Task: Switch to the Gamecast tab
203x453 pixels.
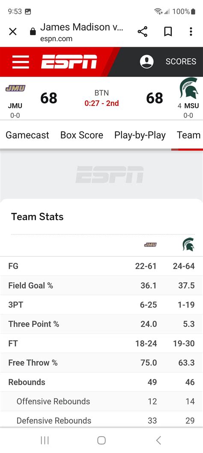Action: coord(27,135)
